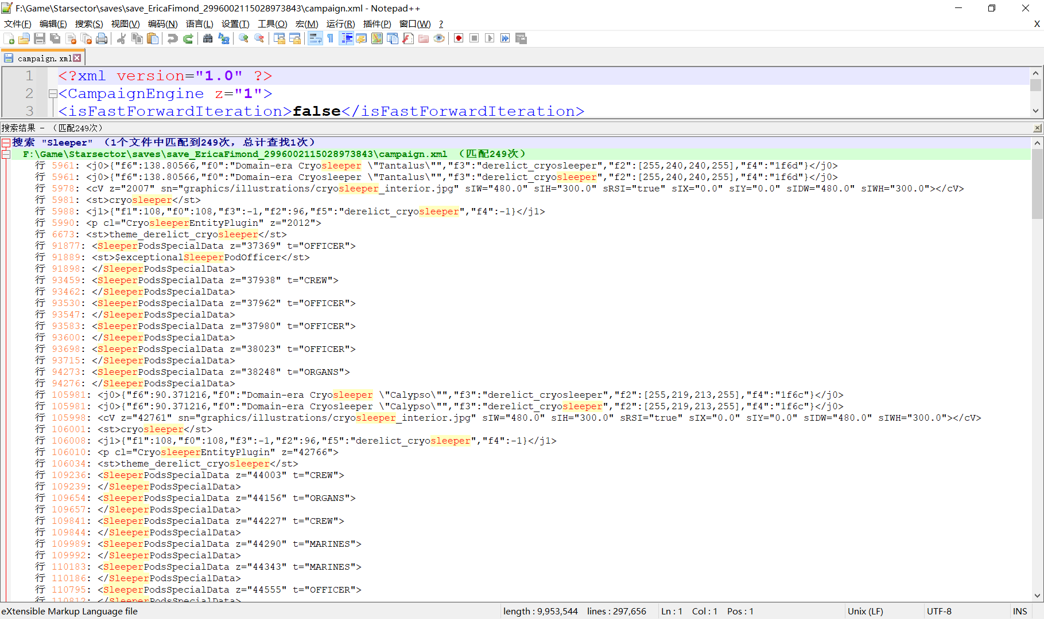Collapse the Sleeper search results node
The height and width of the screenshot is (619, 1044).
click(5, 142)
